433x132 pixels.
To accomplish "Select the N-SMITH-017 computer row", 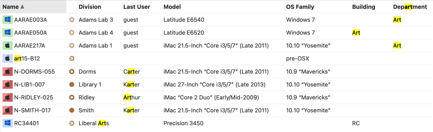I will point(216,111).
